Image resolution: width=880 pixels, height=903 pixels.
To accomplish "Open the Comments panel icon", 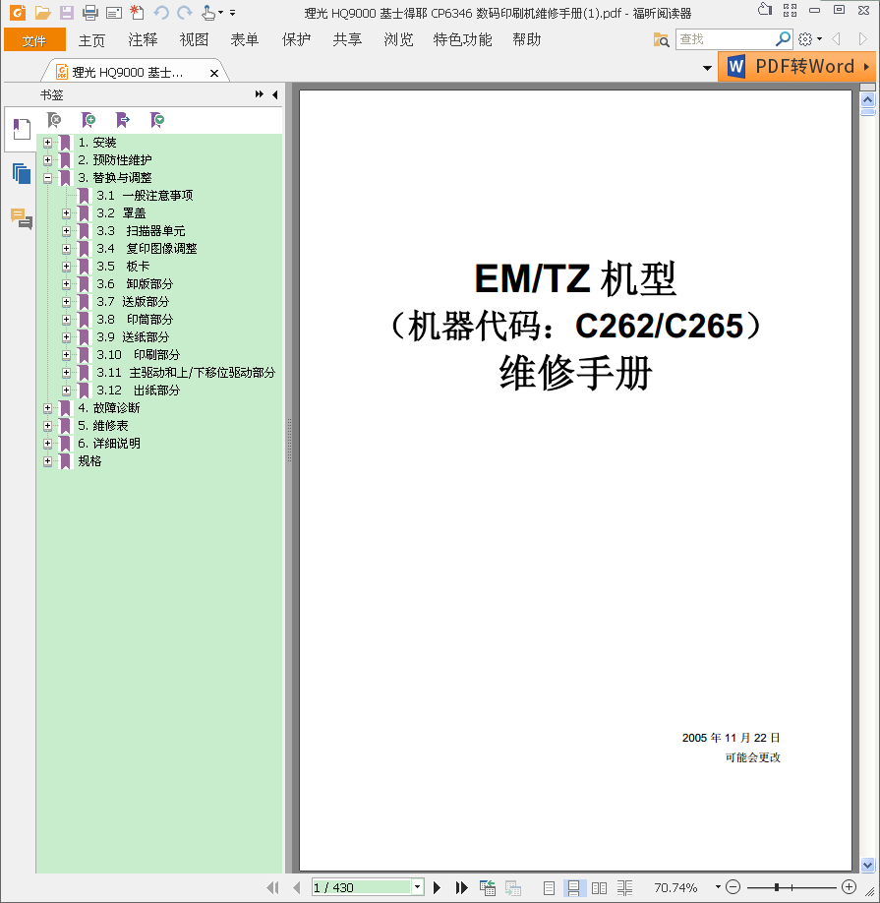I will point(22,218).
